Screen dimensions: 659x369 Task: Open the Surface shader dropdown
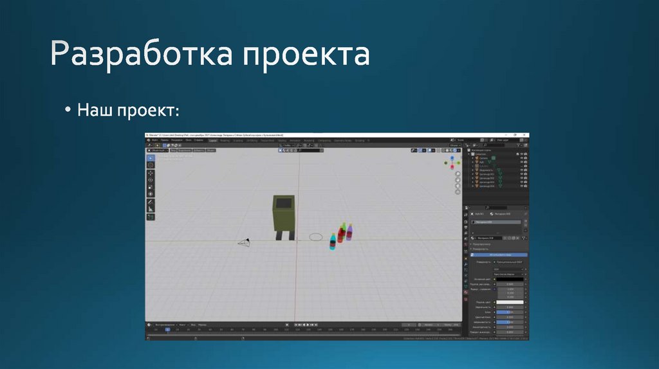pyautogui.click(x=508, y=262)
